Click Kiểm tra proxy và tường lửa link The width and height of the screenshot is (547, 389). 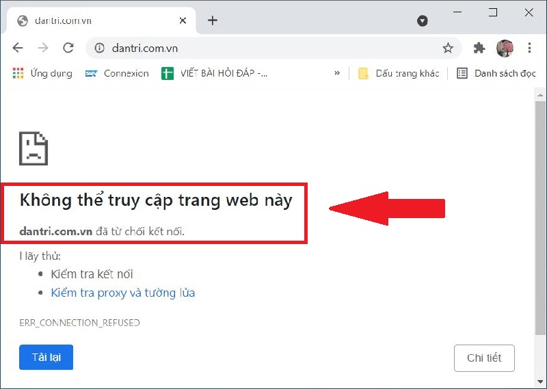[x=123, y=293]
